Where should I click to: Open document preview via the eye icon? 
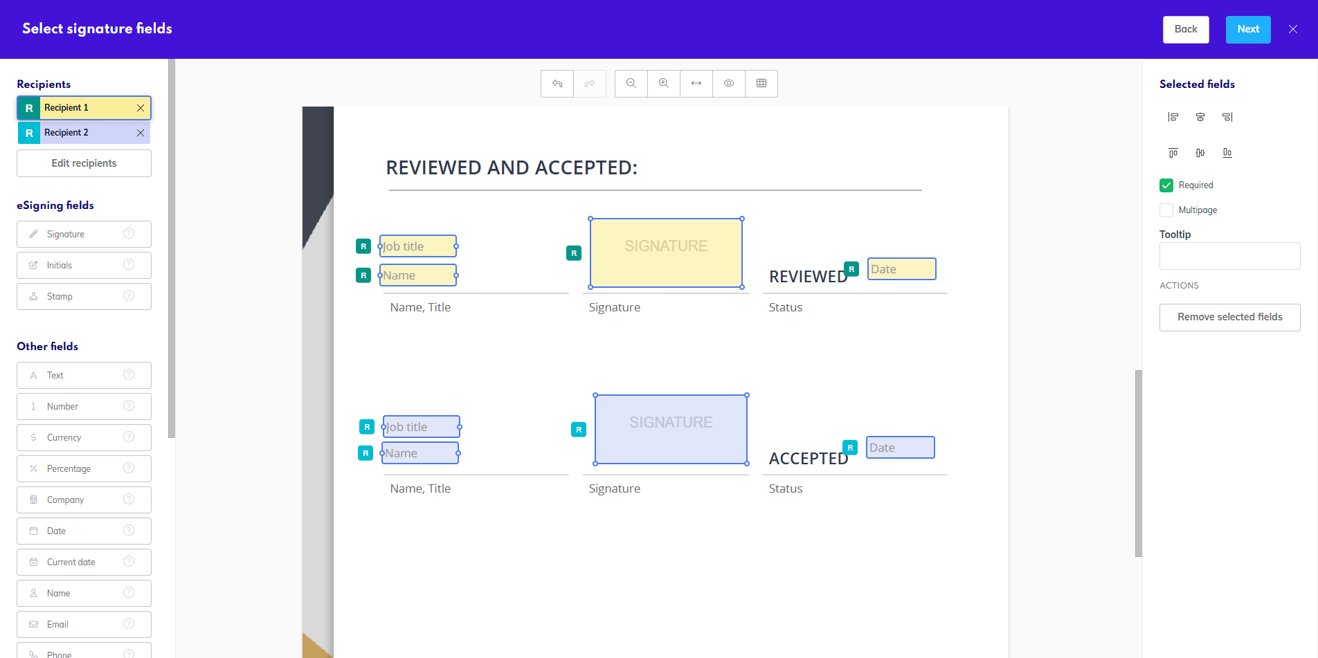[x=728, y=83]
